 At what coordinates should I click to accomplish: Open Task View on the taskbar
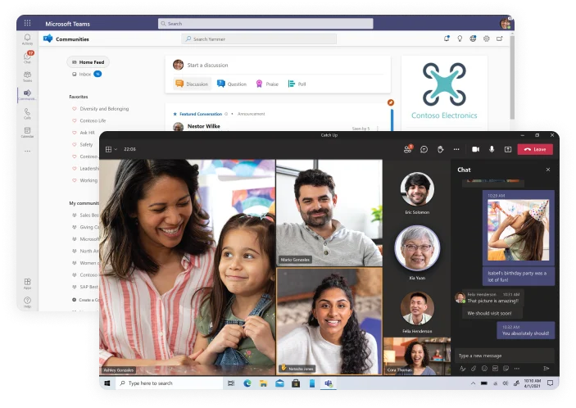click(231, 383)
